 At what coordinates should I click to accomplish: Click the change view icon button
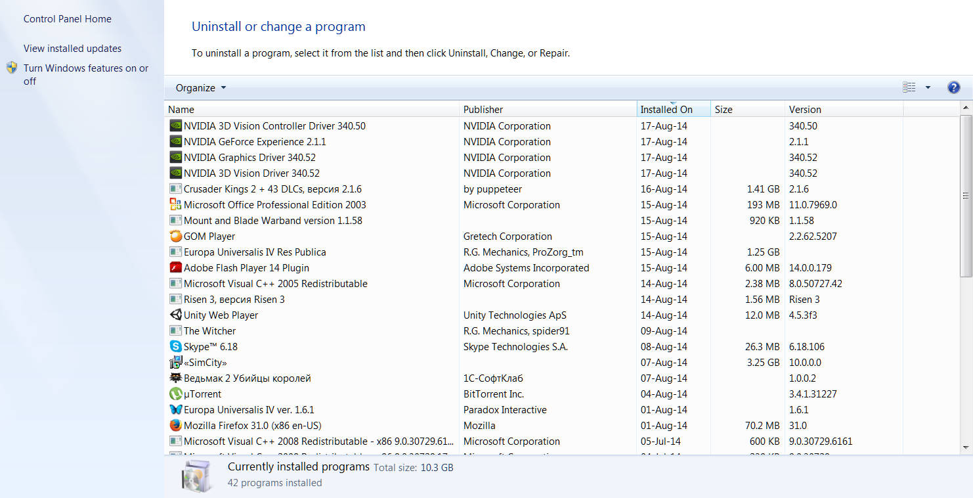[x=909, y=87]
